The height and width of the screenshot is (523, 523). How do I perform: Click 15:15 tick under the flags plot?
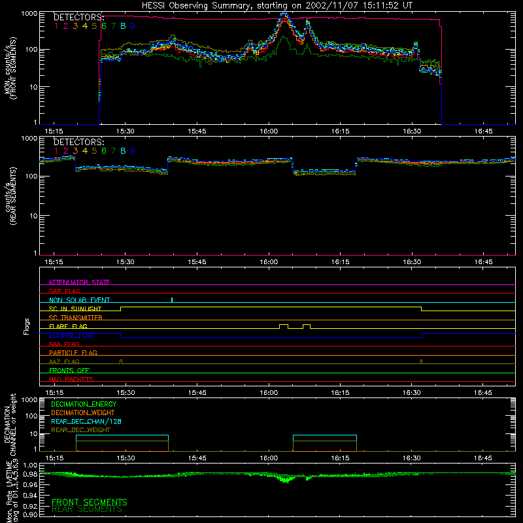pyautogui.click(x=54, y=393)
